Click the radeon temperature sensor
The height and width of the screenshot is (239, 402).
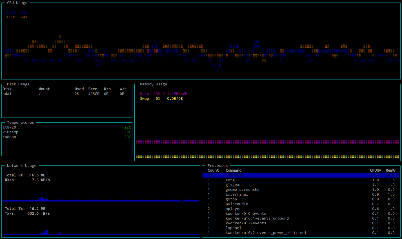pos(9,137)
